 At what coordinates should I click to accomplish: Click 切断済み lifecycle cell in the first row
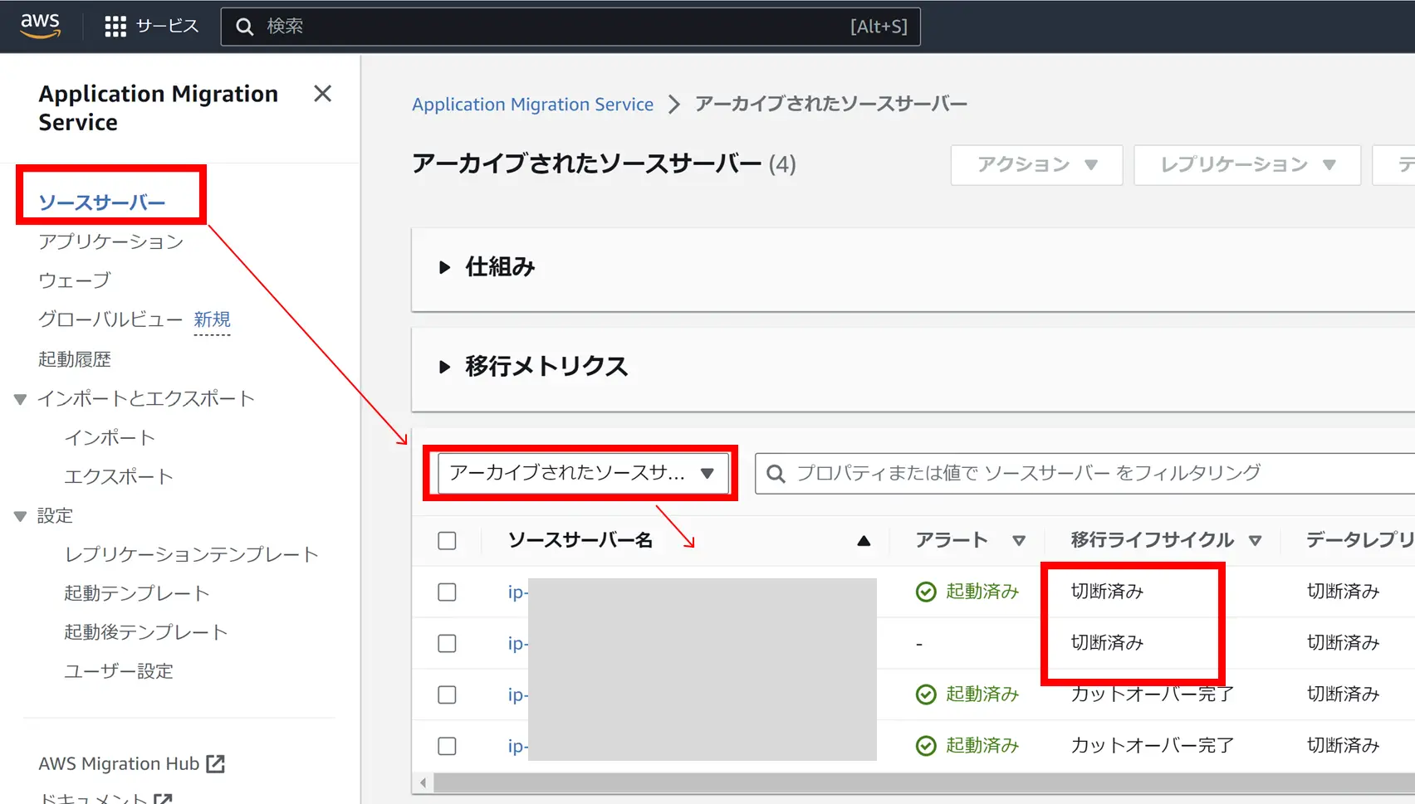pos(1107,591)
